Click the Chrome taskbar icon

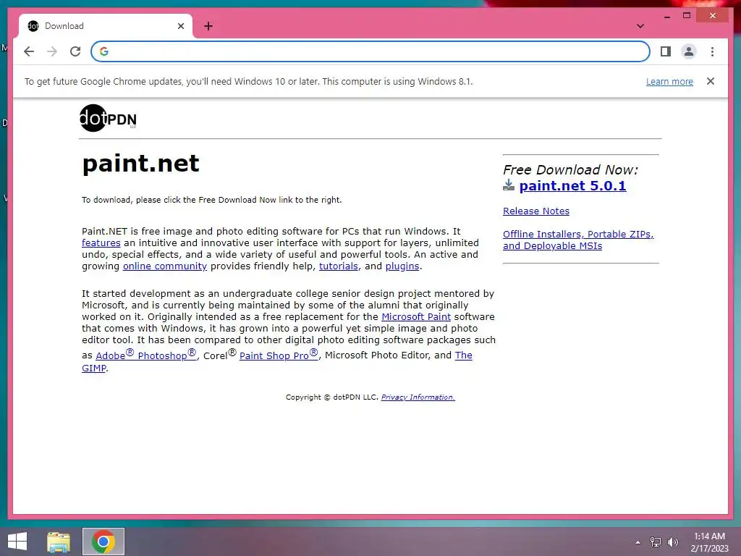pyautogui.click(x=103, y=542)
